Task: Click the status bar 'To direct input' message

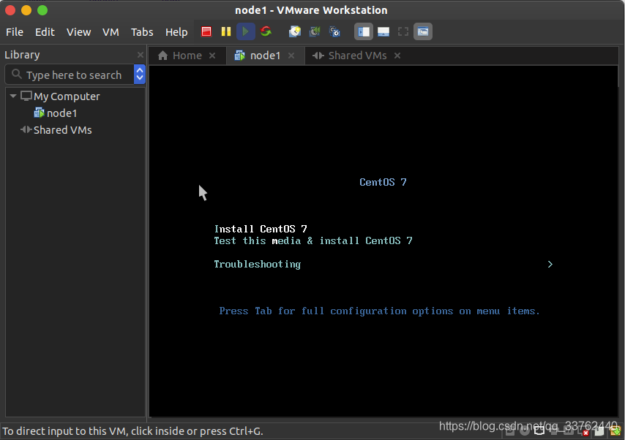Action: pos(132,431)
